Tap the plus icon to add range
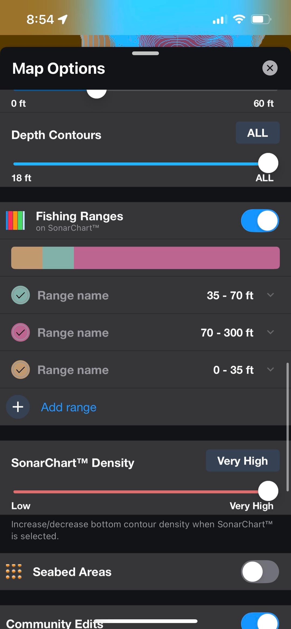The width and height of the screenshot is (291, 629). (x=18, y=407)
